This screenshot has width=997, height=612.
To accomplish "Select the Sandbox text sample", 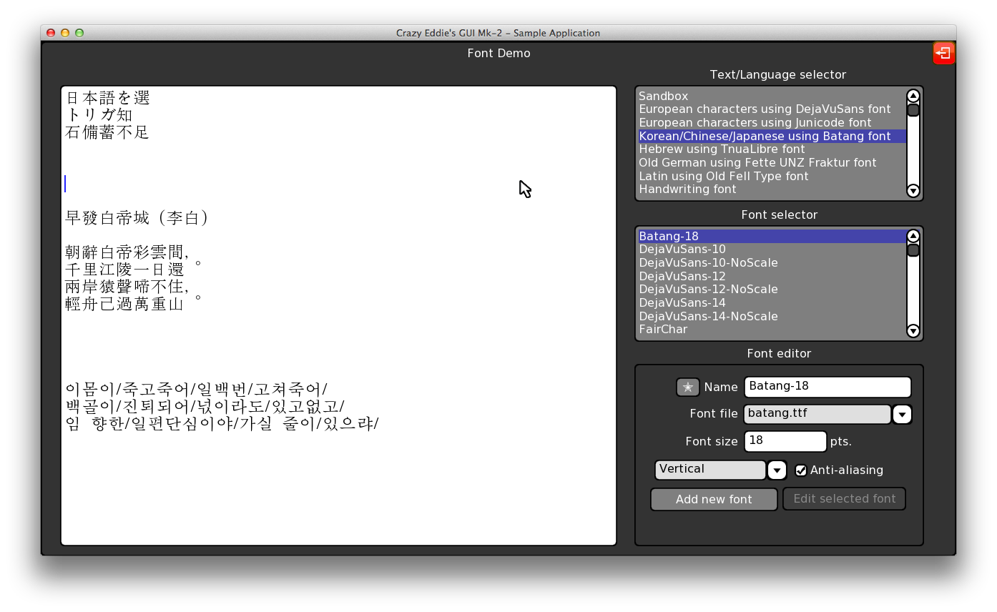I will (663, 95).
